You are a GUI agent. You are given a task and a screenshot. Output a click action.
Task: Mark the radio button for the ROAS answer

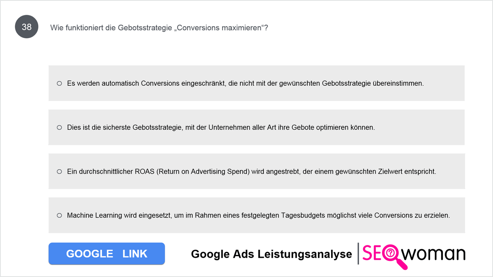click(x=59, y=172)
